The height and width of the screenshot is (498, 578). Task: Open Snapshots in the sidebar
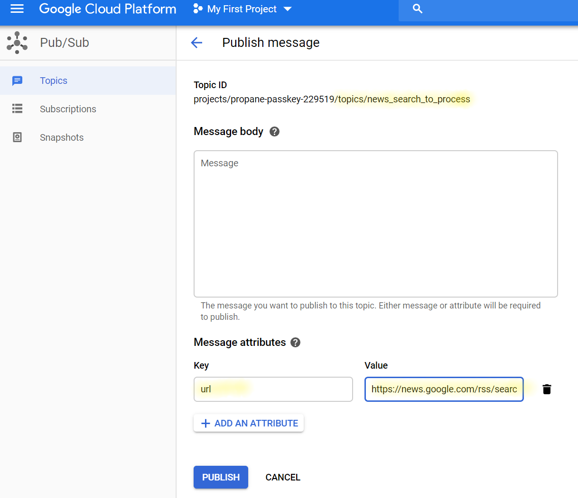click(88, 137)
